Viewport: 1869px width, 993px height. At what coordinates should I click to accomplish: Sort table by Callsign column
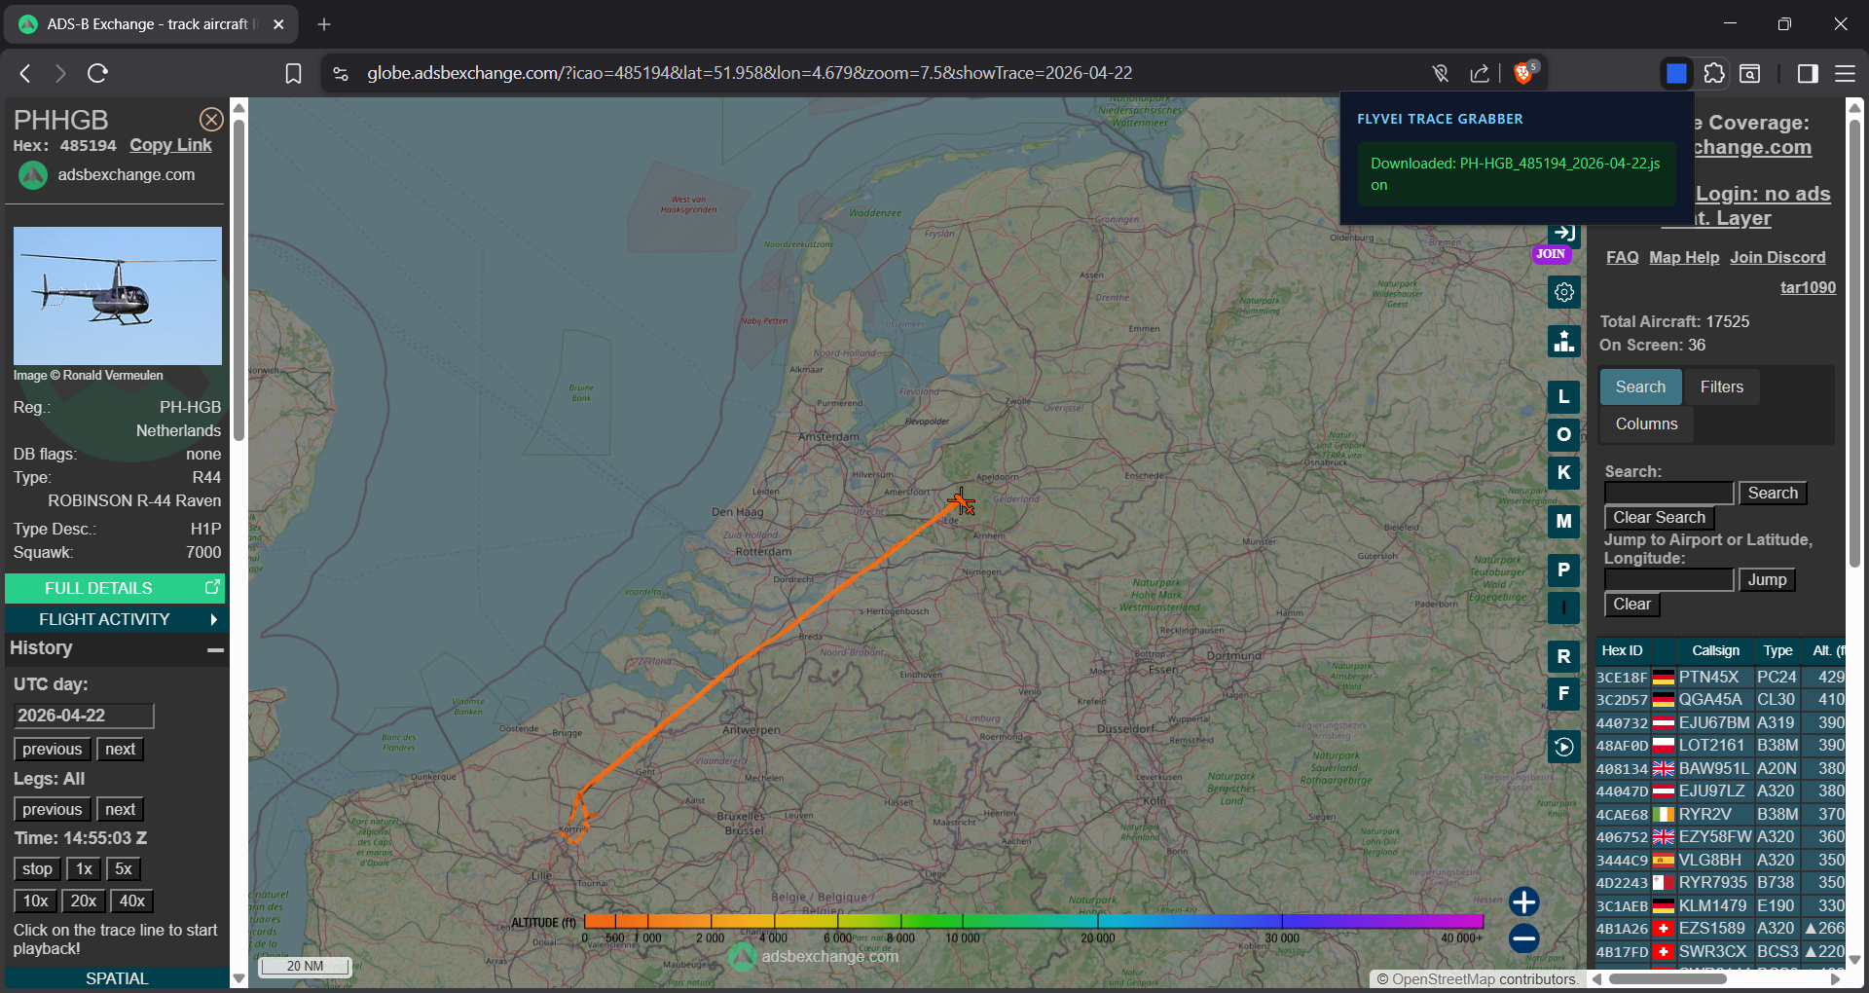click(x=1715, y=650)
